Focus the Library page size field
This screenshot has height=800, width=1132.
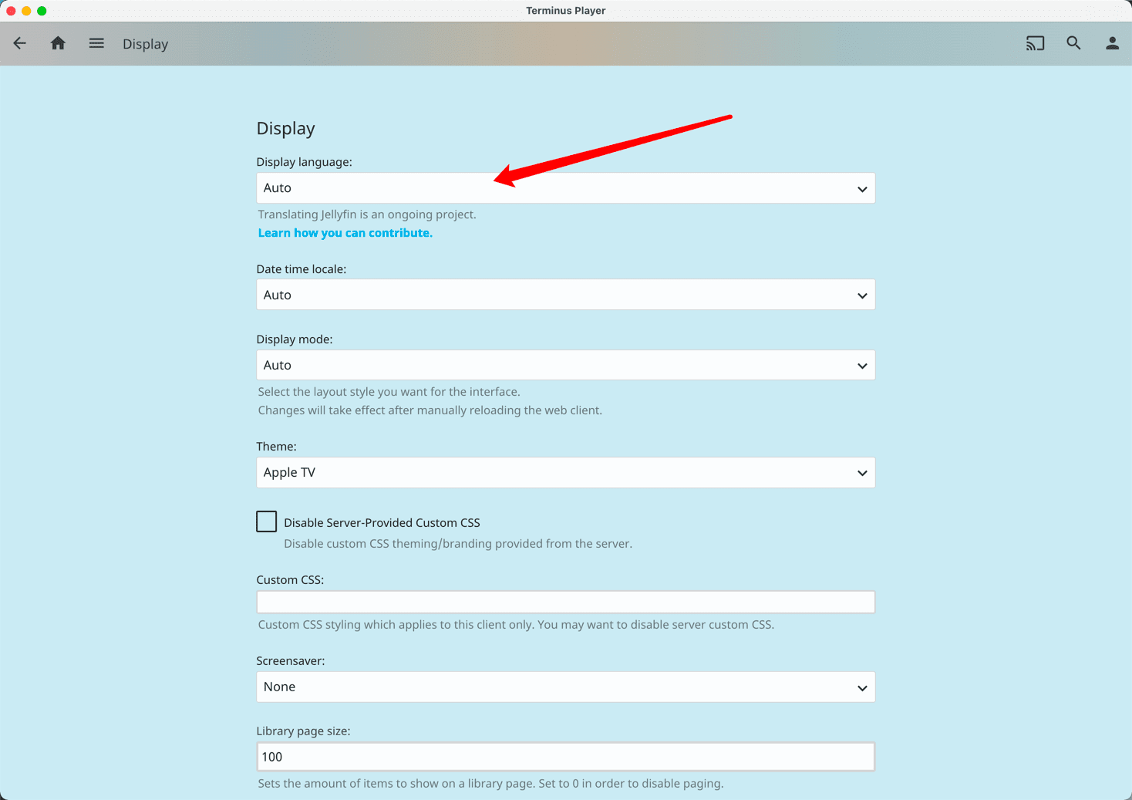coord(565,757)
